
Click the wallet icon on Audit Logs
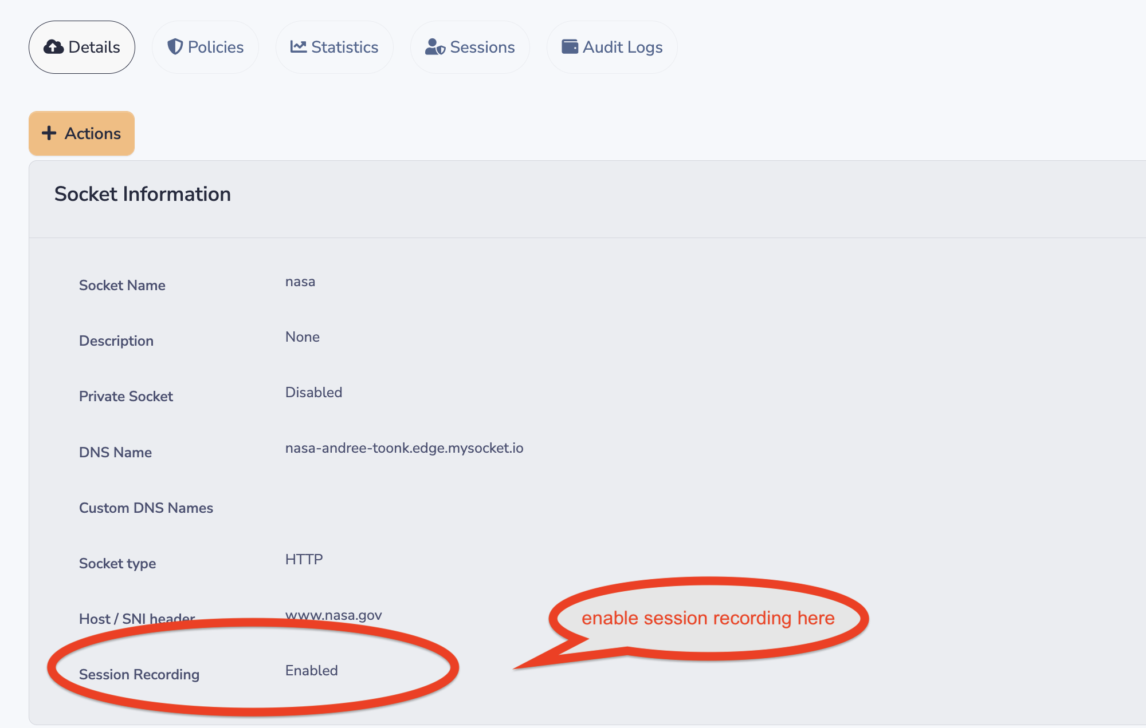pyautogui.click(x=570, y=47)
